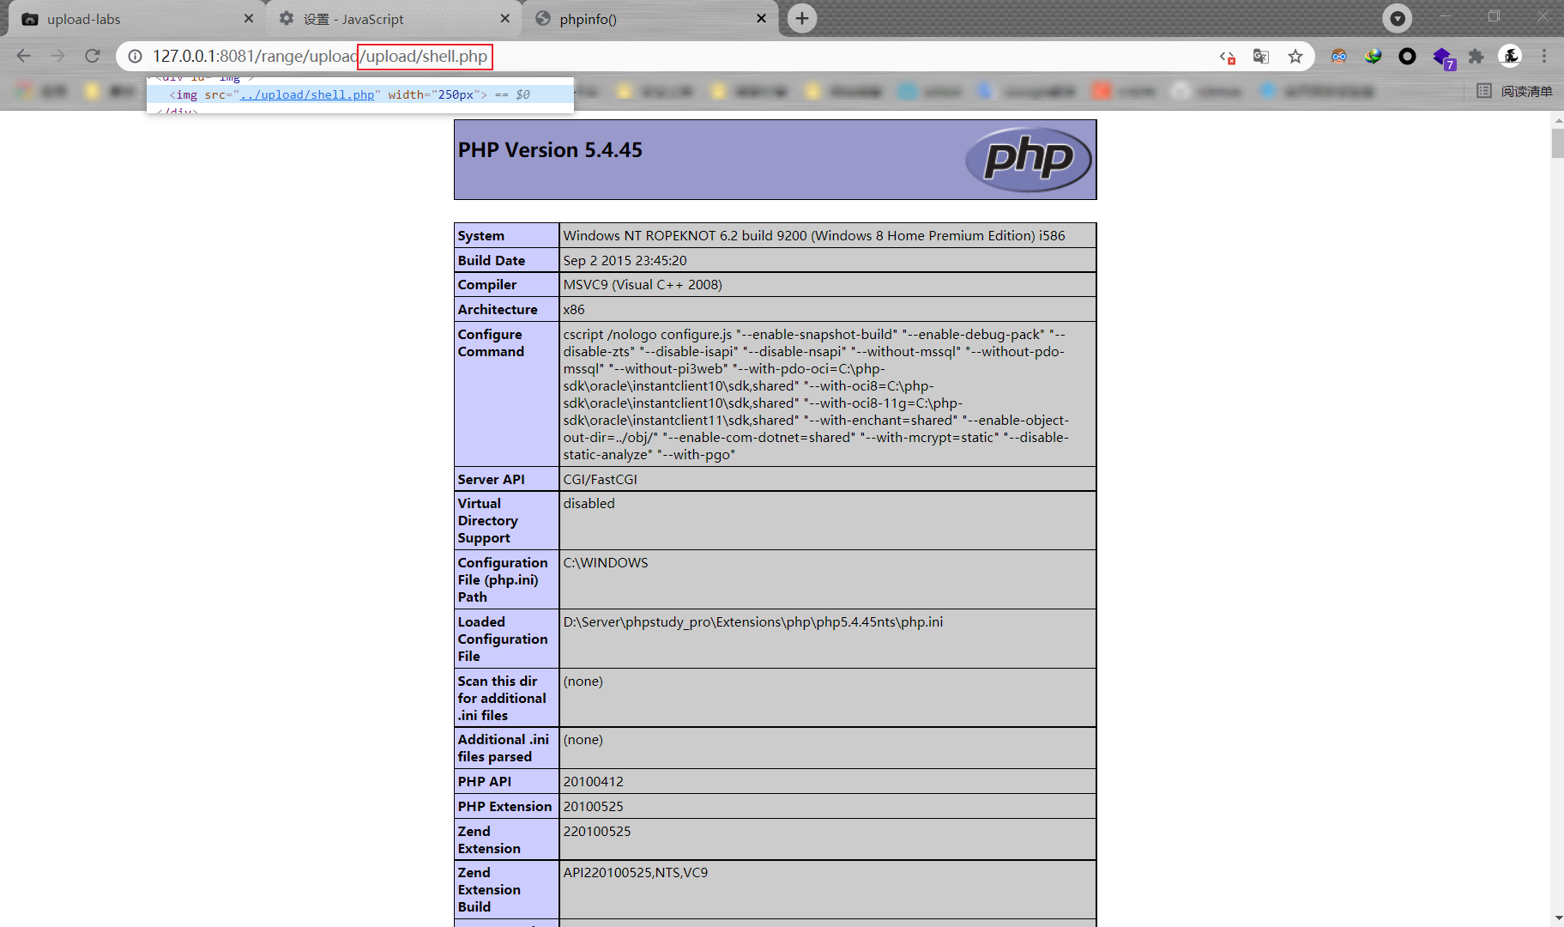Open a new tab with the plus button

[x=802, y=18]
